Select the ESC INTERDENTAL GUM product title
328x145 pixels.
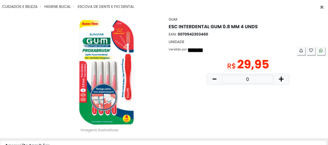(213, 27)
